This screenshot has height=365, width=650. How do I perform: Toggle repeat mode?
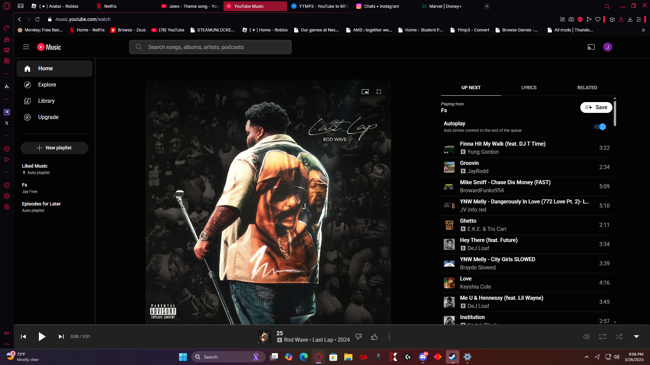(602, 337)
